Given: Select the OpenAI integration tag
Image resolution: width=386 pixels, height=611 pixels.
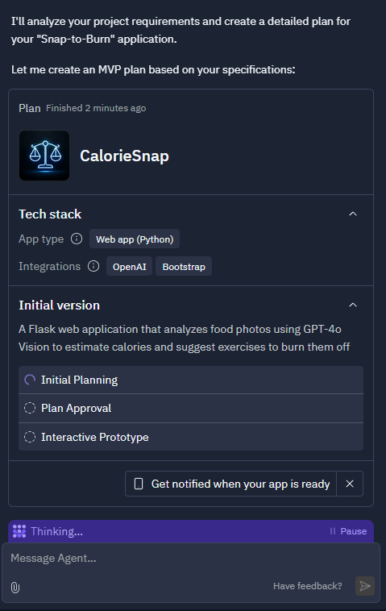Looking at the screenshot, I should (x=129, y=267).
